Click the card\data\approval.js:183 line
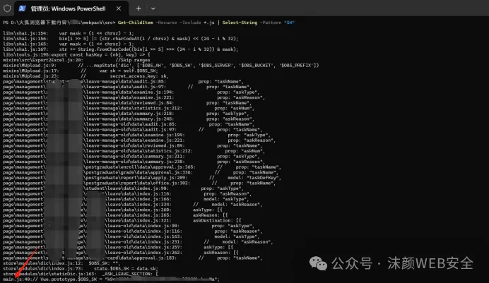This screenshot has height=283, width=489. pos(133,258)
